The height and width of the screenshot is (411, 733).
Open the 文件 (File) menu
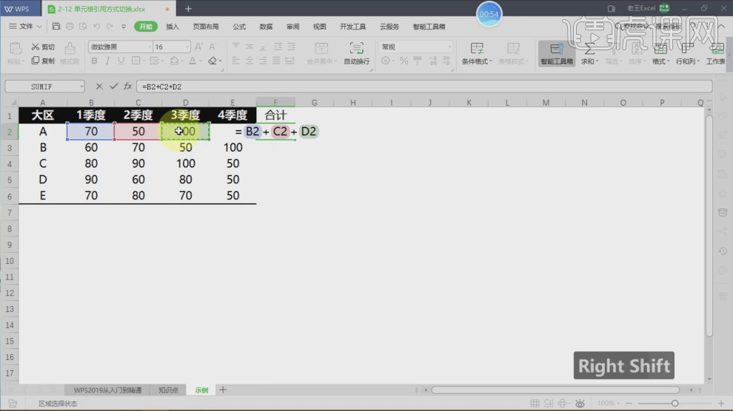coord(25,26)
